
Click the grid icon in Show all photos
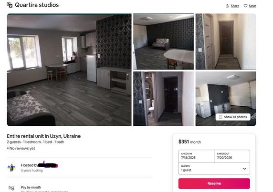click(x=220, y=117)
